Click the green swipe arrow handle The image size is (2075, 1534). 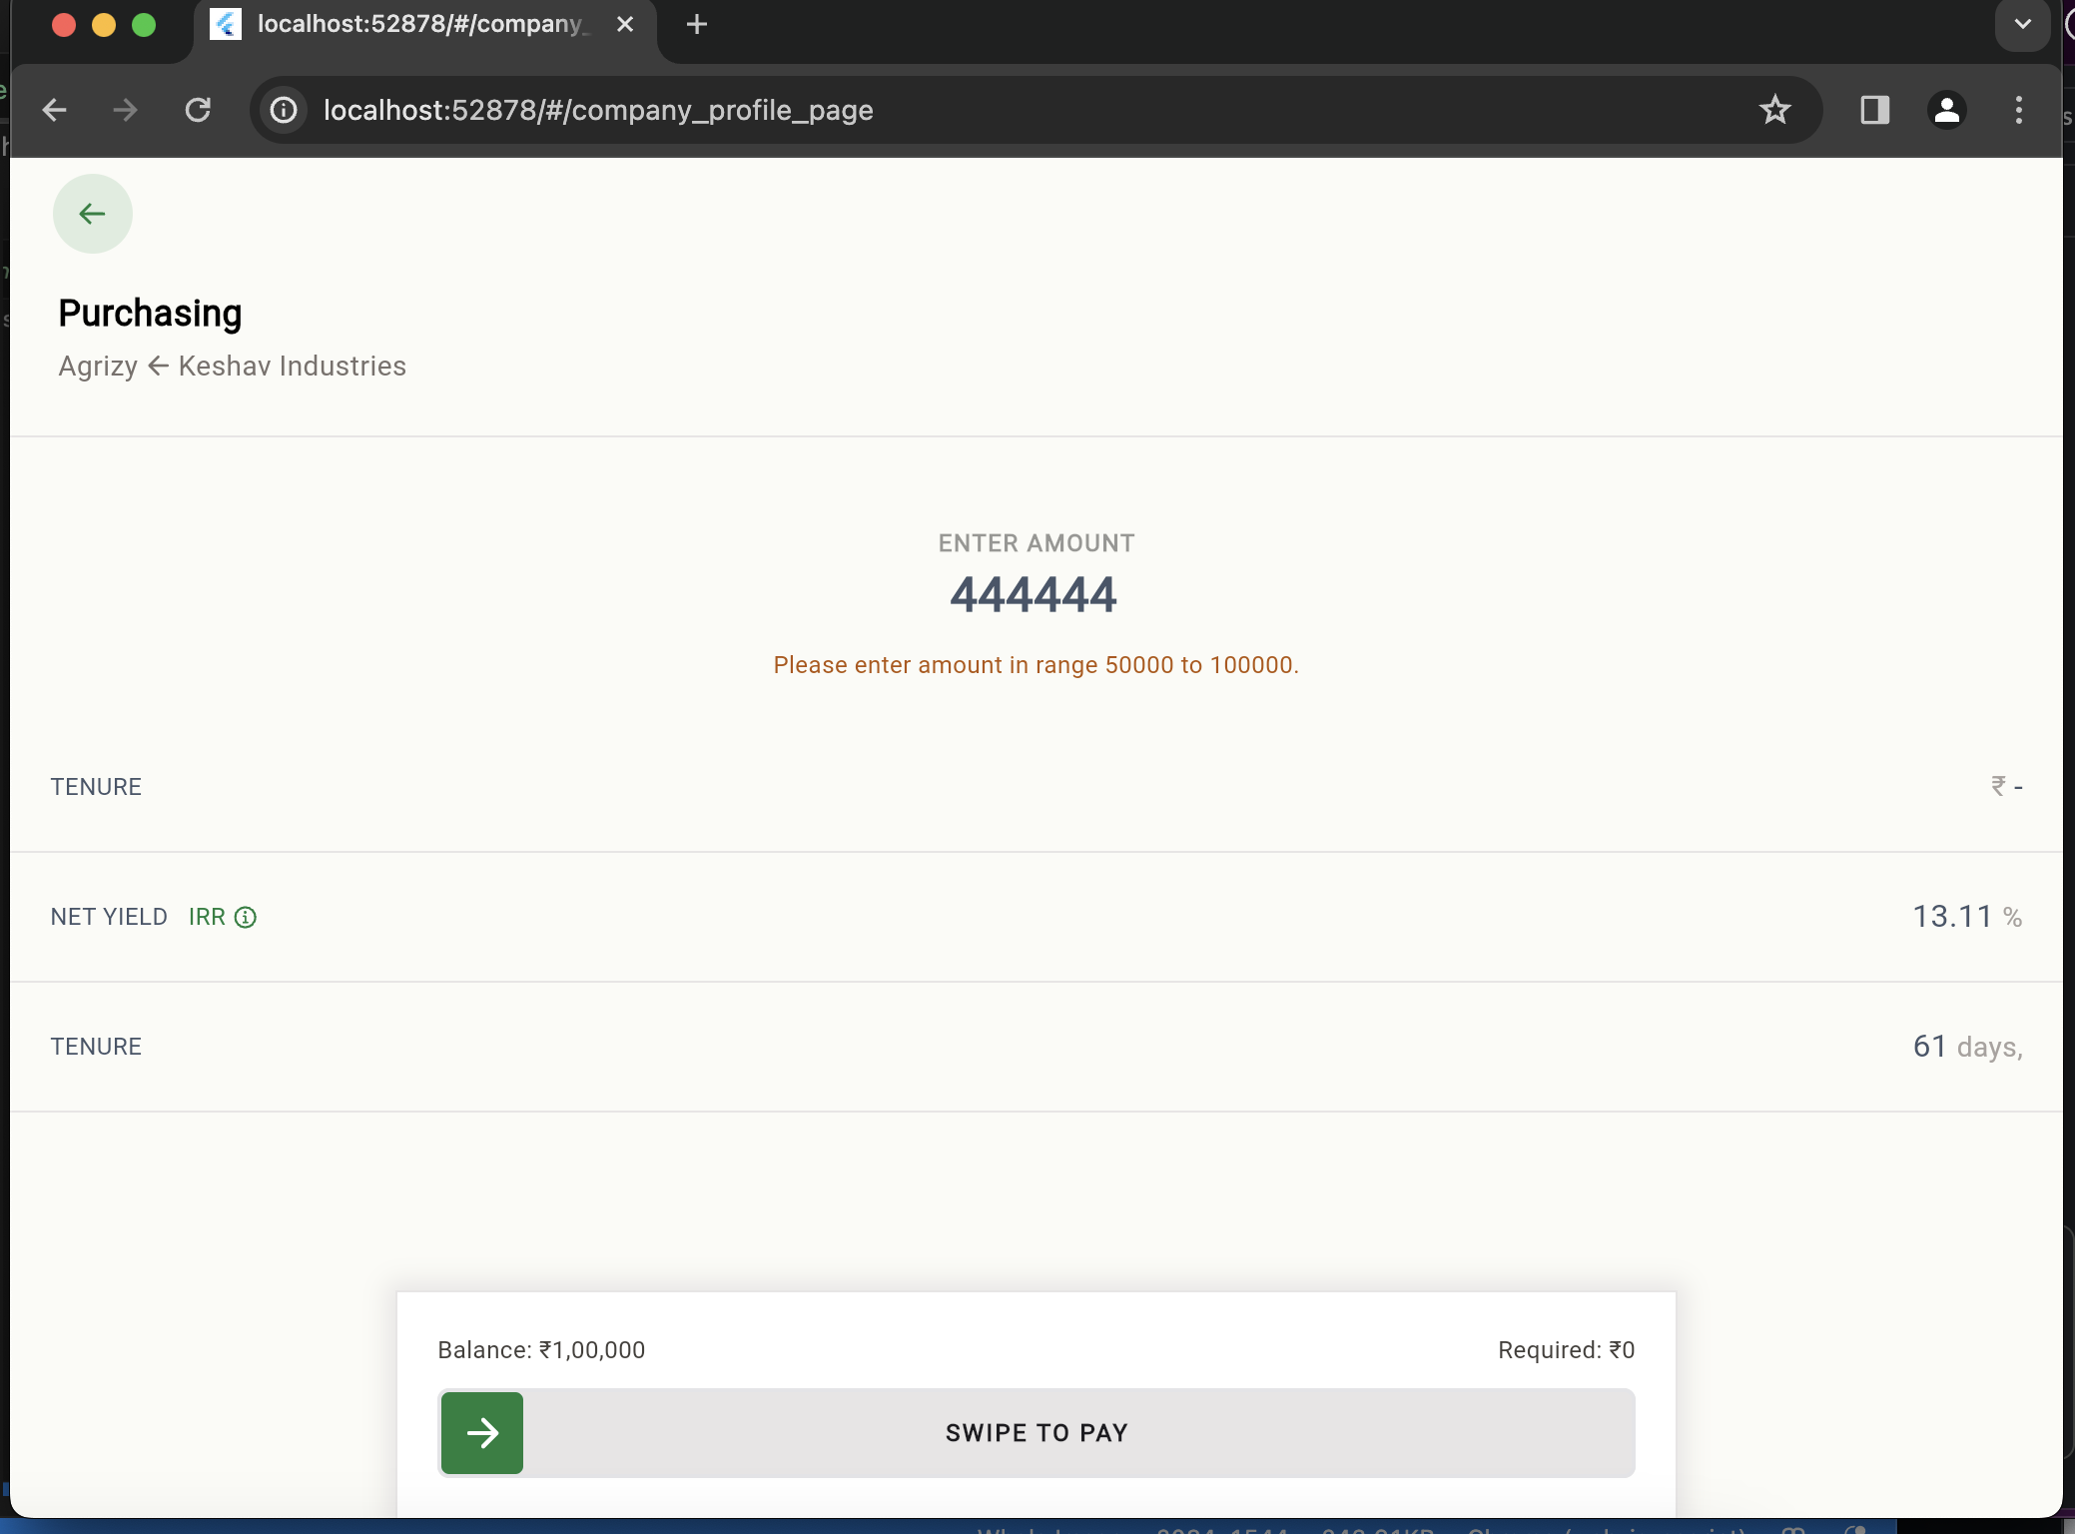[482, 1433]
